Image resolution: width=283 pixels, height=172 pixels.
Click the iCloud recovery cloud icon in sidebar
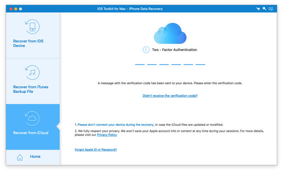pos(32,118)
